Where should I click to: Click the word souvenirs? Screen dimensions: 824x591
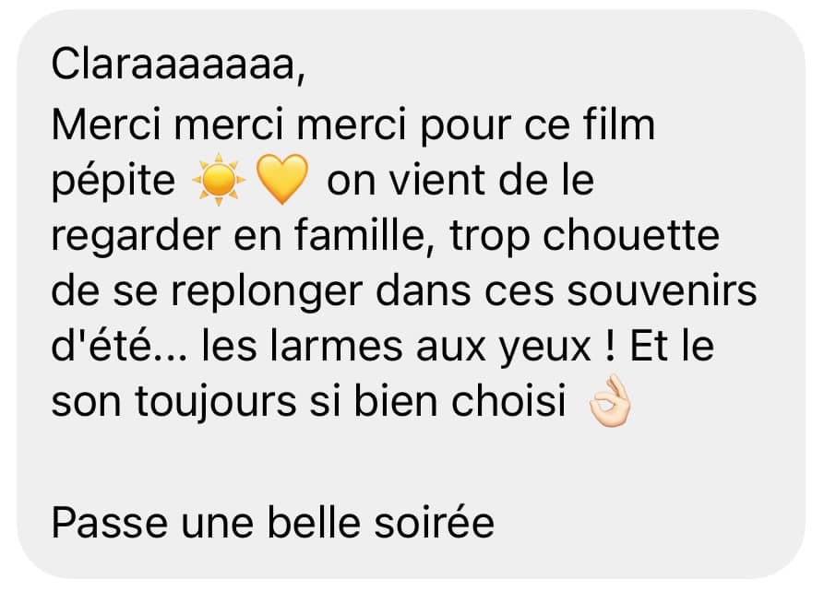pos(663,292)
